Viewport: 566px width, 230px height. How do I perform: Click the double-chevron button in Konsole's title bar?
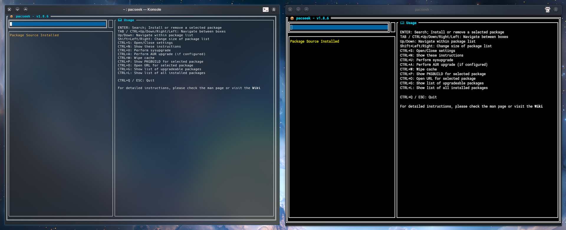[274, 9]
